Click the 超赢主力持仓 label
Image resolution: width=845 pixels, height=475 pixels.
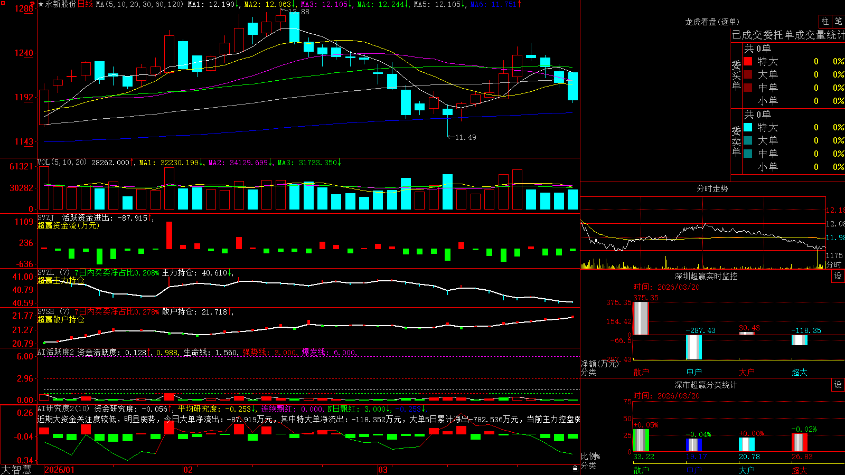[x=61, y=280]
